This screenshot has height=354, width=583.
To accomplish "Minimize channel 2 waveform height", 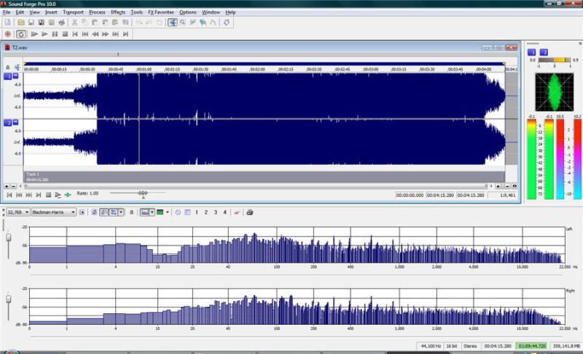I will coord(15,122).
